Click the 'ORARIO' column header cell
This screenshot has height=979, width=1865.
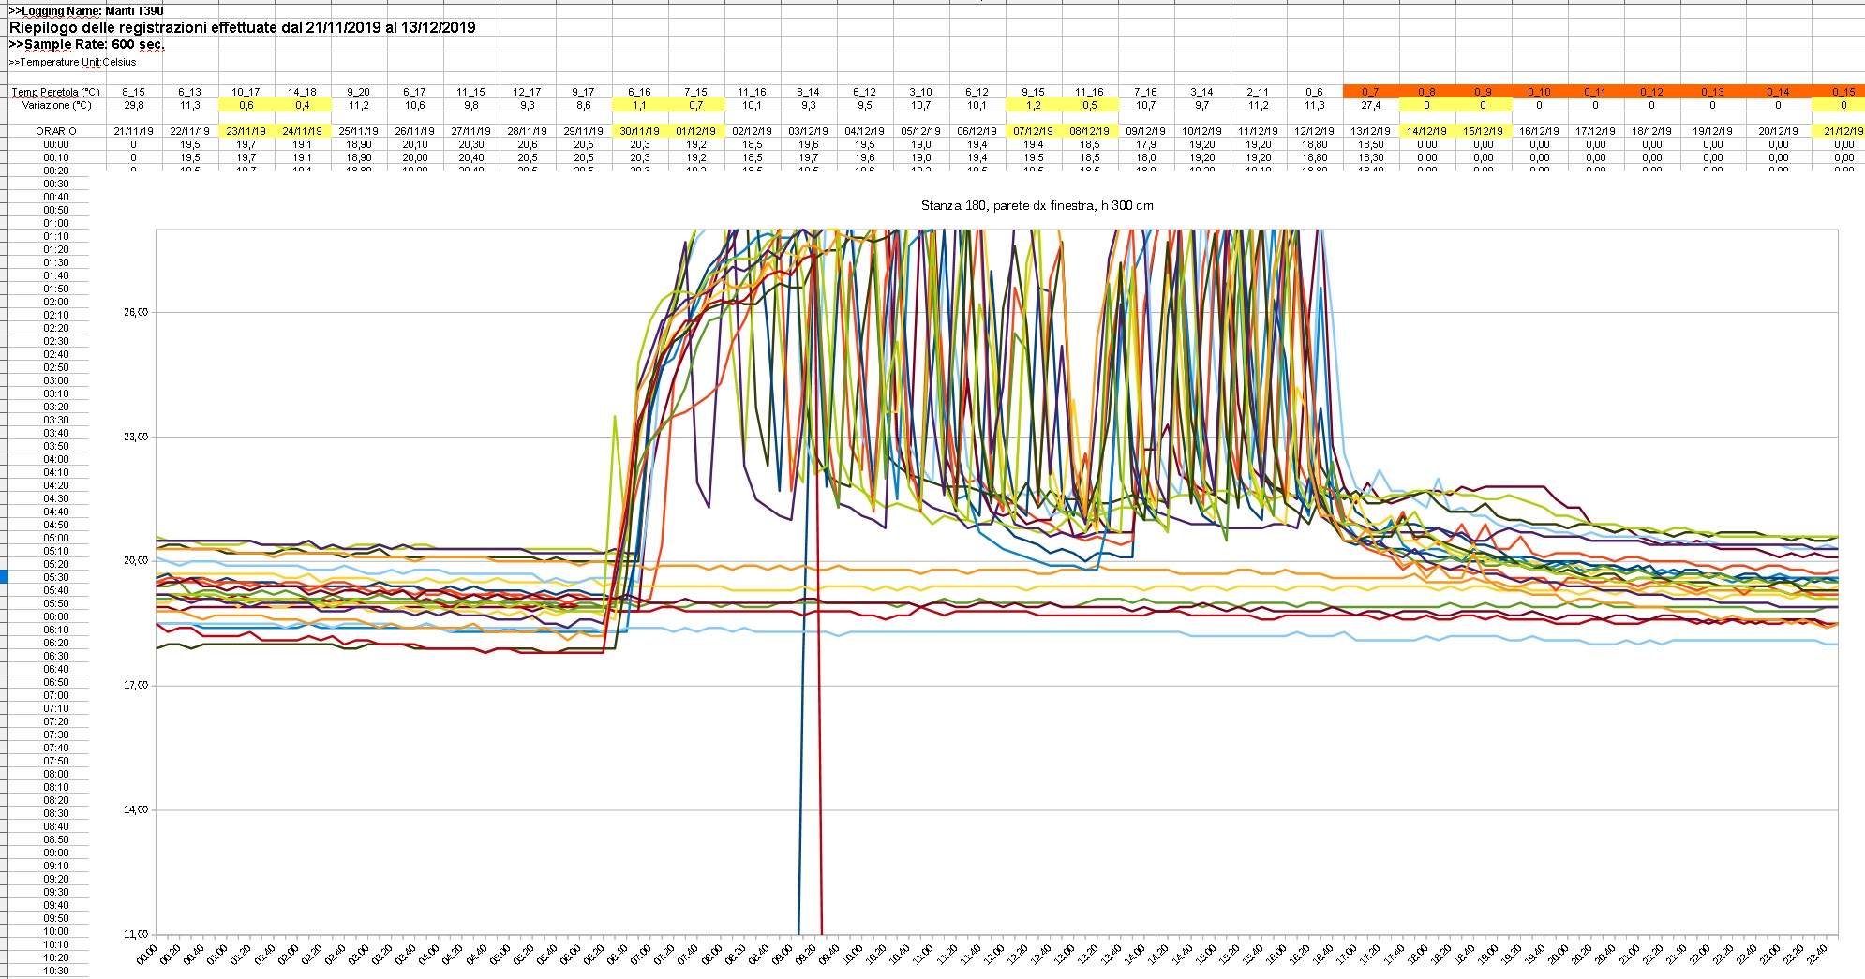pos(55,131)
